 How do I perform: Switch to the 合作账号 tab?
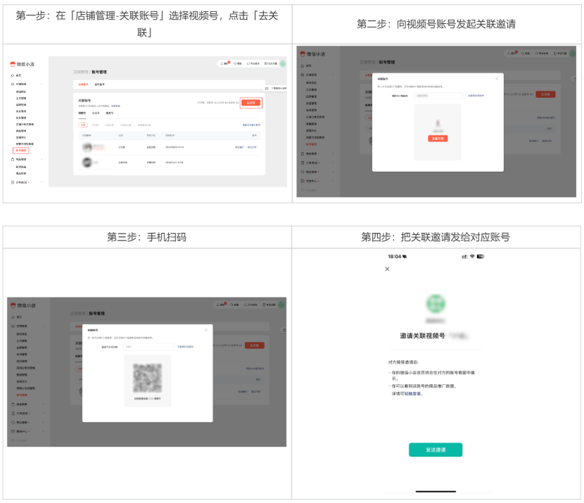tap(99, 84)
